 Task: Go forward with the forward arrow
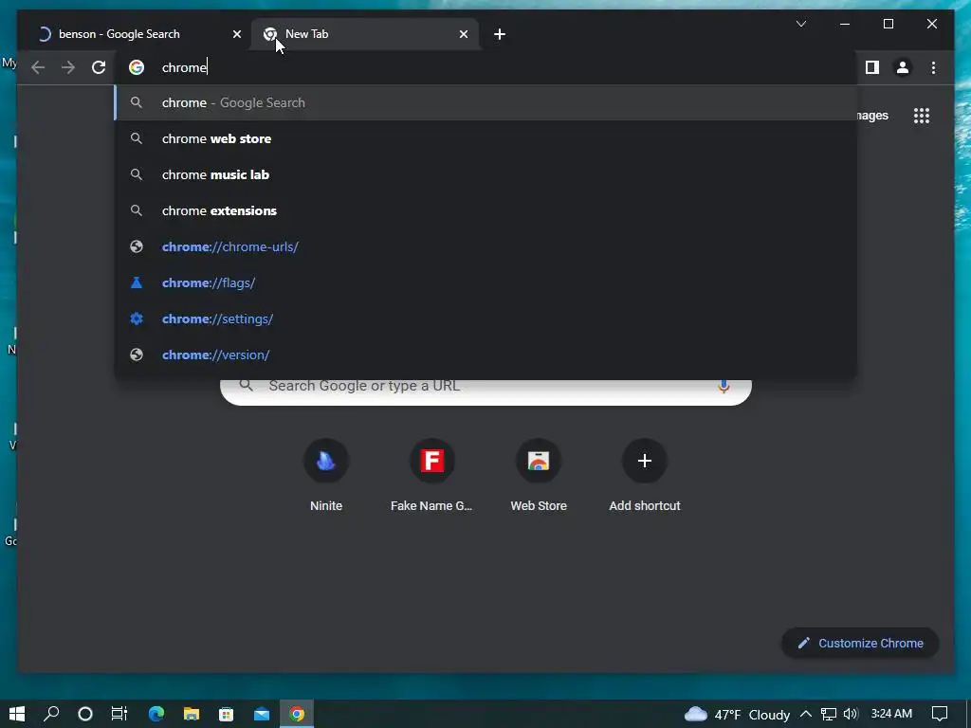point(68,67)
